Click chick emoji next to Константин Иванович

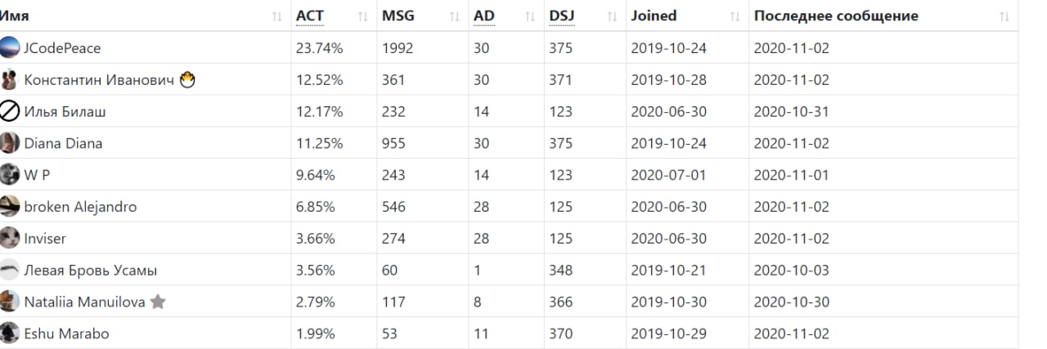(187, 80)
